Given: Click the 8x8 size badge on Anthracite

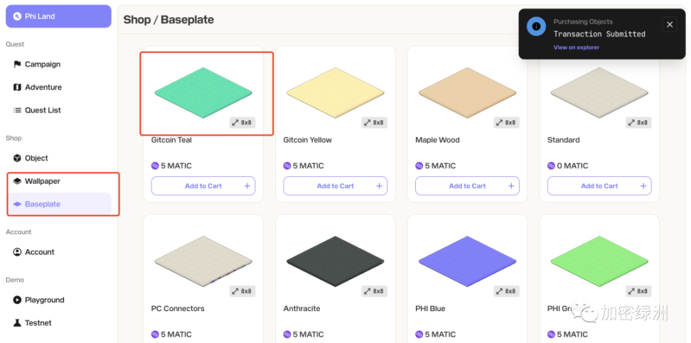Looking at the screenshot, I should 375,291.
